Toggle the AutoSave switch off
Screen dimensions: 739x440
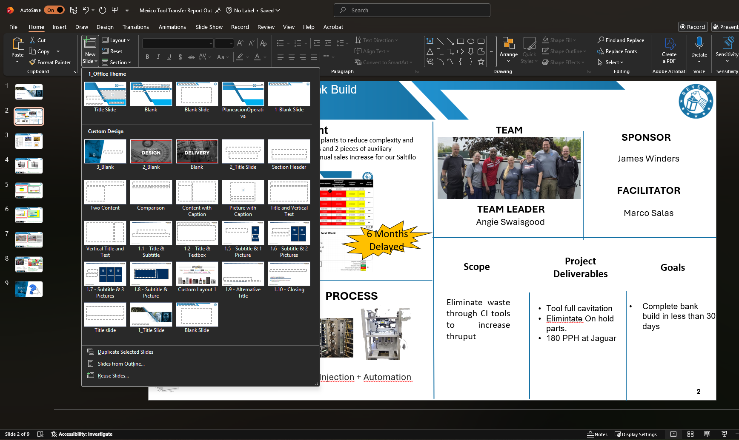54,10
